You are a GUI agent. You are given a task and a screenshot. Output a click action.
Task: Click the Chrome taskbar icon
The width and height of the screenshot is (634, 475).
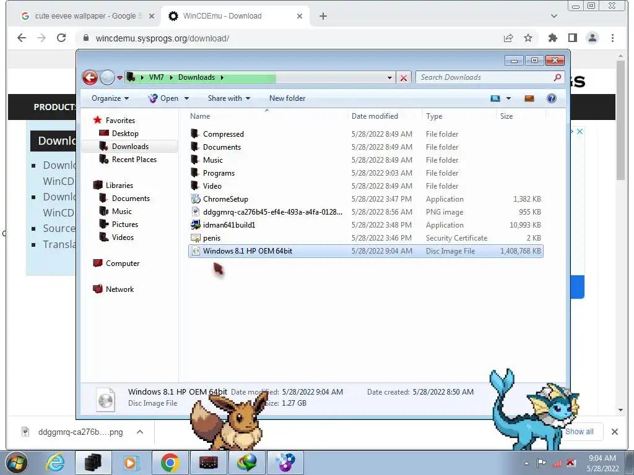[170, 463]
